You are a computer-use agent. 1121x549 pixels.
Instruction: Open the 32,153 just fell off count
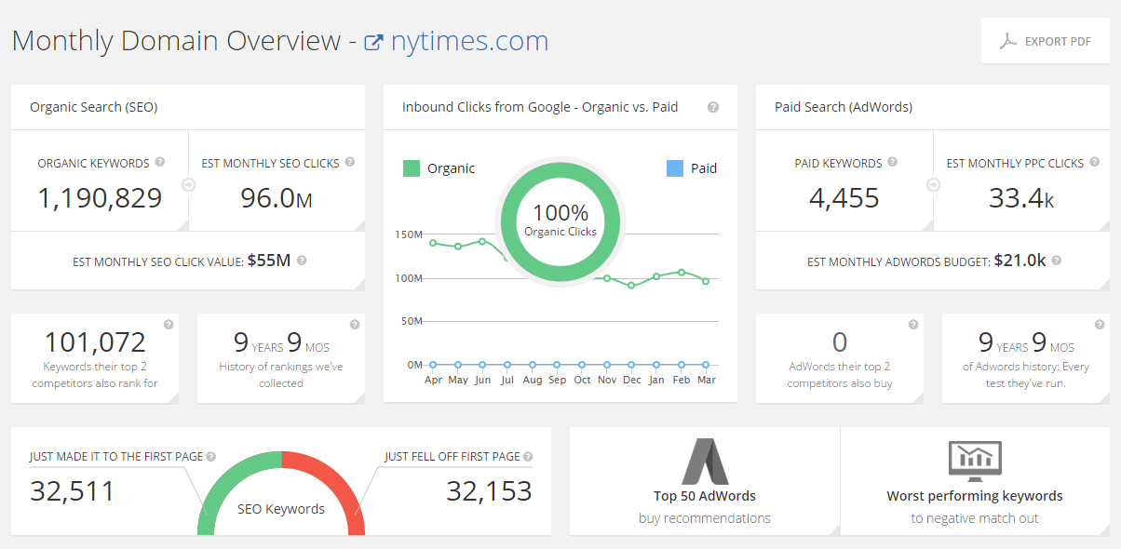point(490,490)
